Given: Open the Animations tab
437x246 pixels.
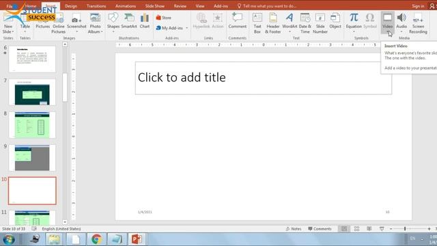Looking at the screenshot, I should coord(126,6).
